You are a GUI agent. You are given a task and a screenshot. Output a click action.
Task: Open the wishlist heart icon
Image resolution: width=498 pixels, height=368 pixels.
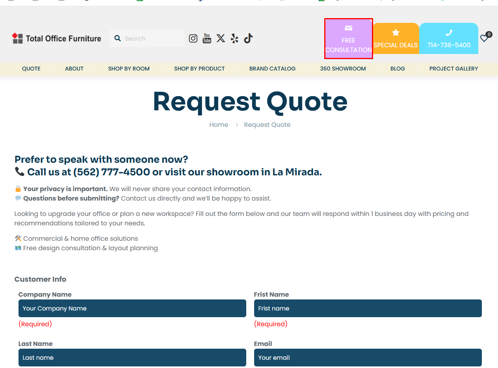tap(484, 38)
